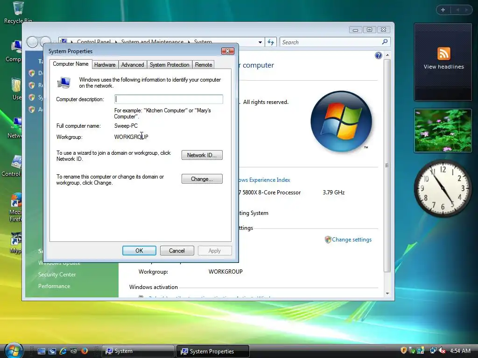Click the search magnifier icon in System window
478x358 pixels.
point(385,41)
